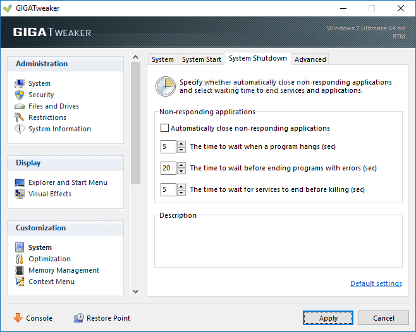Click the Restrictions keys icon
The width and height of the screenshot is (416, 332).
(19, 117)
